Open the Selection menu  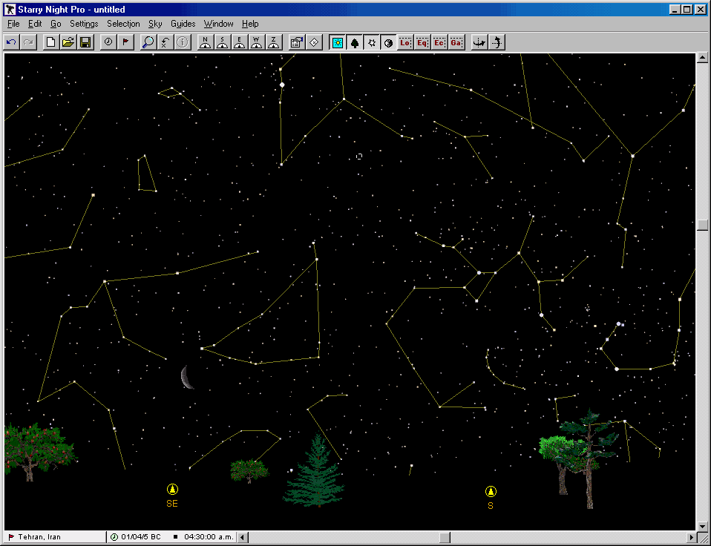pyautogui.click(x=123, y=24)
